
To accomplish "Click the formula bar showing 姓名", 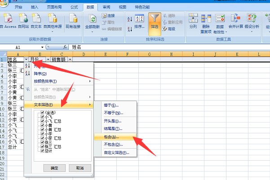I will pos(169,47).
